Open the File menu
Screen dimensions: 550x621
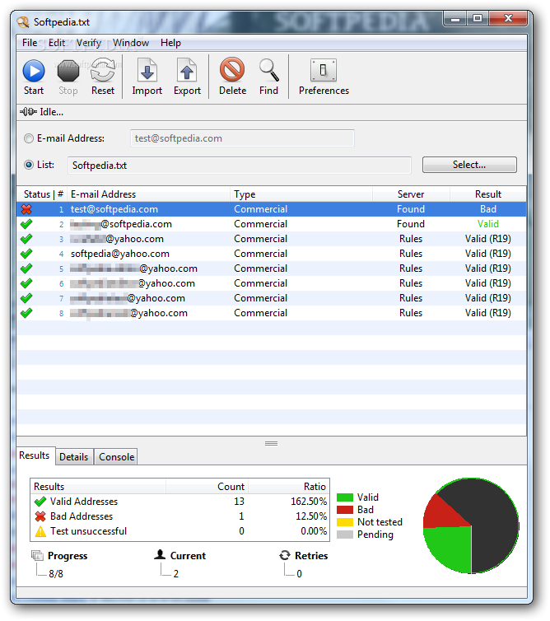[x=30, y=43]
